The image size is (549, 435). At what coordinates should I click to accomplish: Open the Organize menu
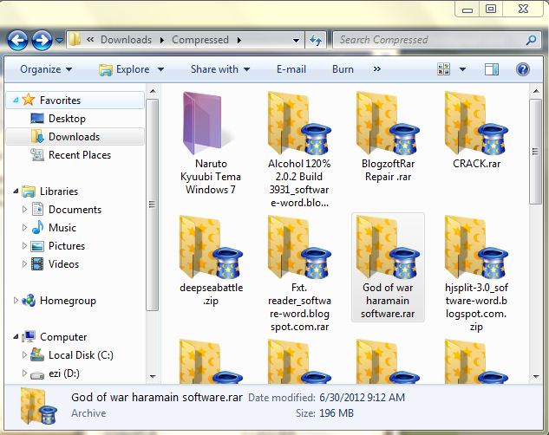(46, 69)
